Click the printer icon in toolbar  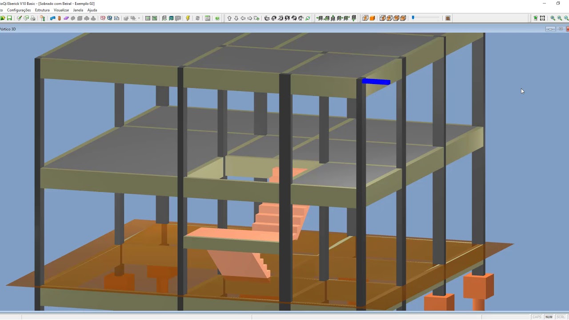click(33, 18)
